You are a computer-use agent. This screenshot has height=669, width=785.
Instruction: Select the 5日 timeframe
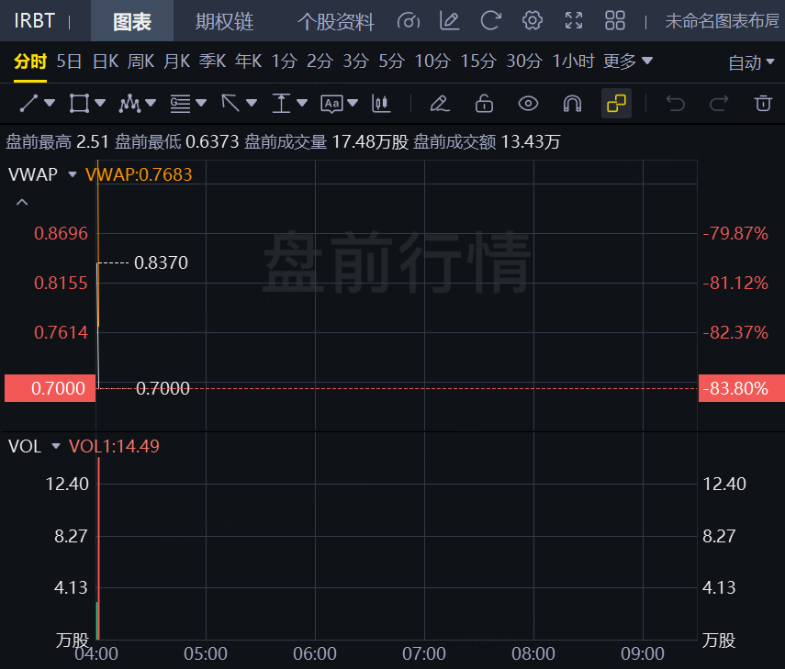coord(69,61)
